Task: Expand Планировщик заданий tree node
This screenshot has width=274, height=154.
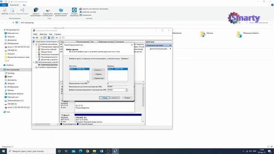Action: pos(36,47)
